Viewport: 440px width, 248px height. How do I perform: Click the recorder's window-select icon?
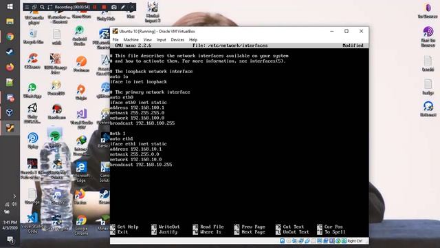[34, 7]
